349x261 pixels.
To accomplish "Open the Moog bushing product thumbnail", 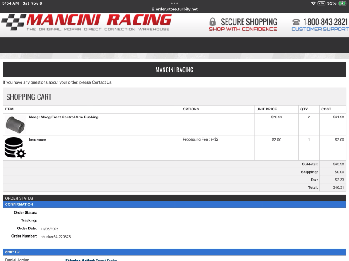I will point(15,124).
